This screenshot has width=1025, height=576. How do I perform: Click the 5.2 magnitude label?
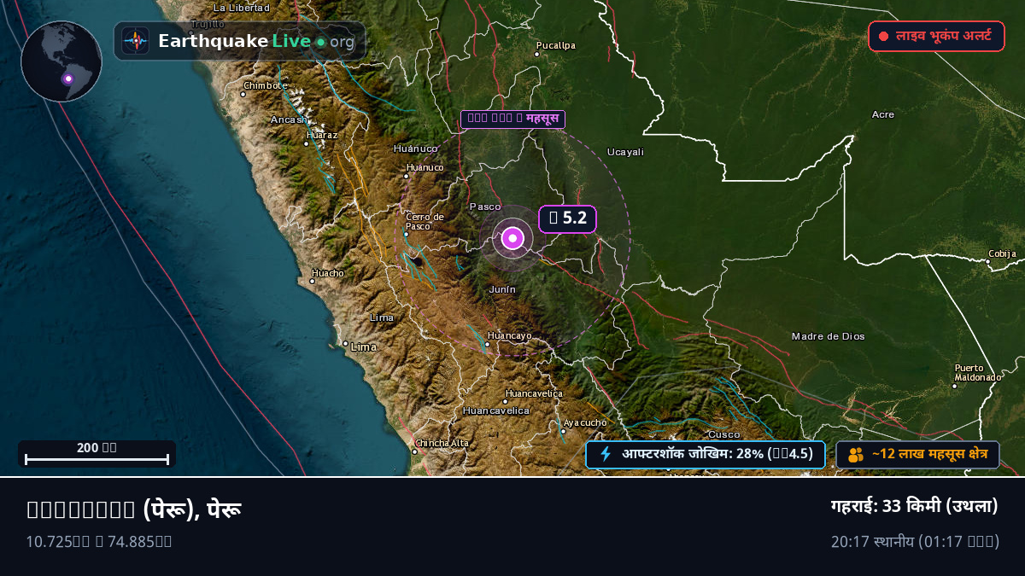coord(567,218)
